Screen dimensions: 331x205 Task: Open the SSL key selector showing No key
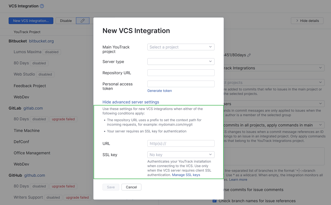(x=181, y=155)
